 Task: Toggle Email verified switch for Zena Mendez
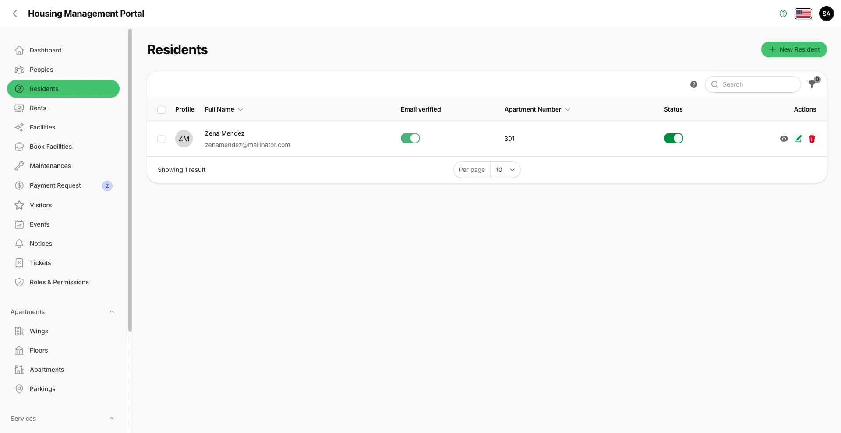[410, 138]
